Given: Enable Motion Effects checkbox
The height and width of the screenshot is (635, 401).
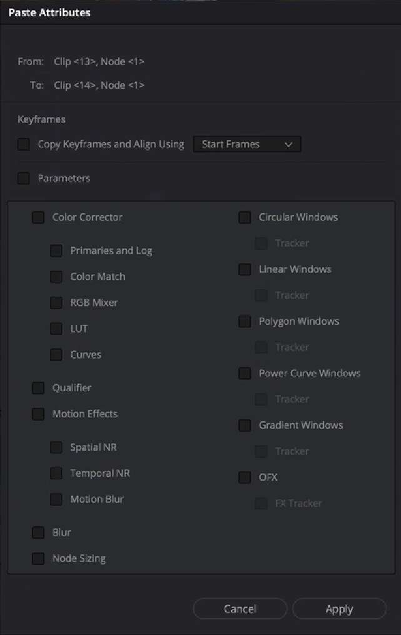Looking at the screenshot, I should (x=38, y=414).
